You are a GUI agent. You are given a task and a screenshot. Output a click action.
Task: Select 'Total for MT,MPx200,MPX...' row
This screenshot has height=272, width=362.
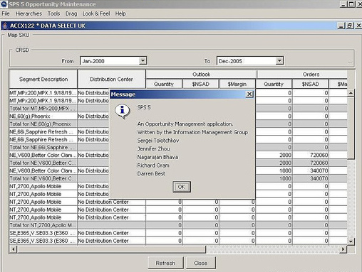pyautogui.click(x=178, y=109)
